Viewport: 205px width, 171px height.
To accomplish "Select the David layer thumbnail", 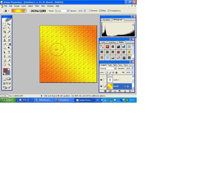I will 110,87.
